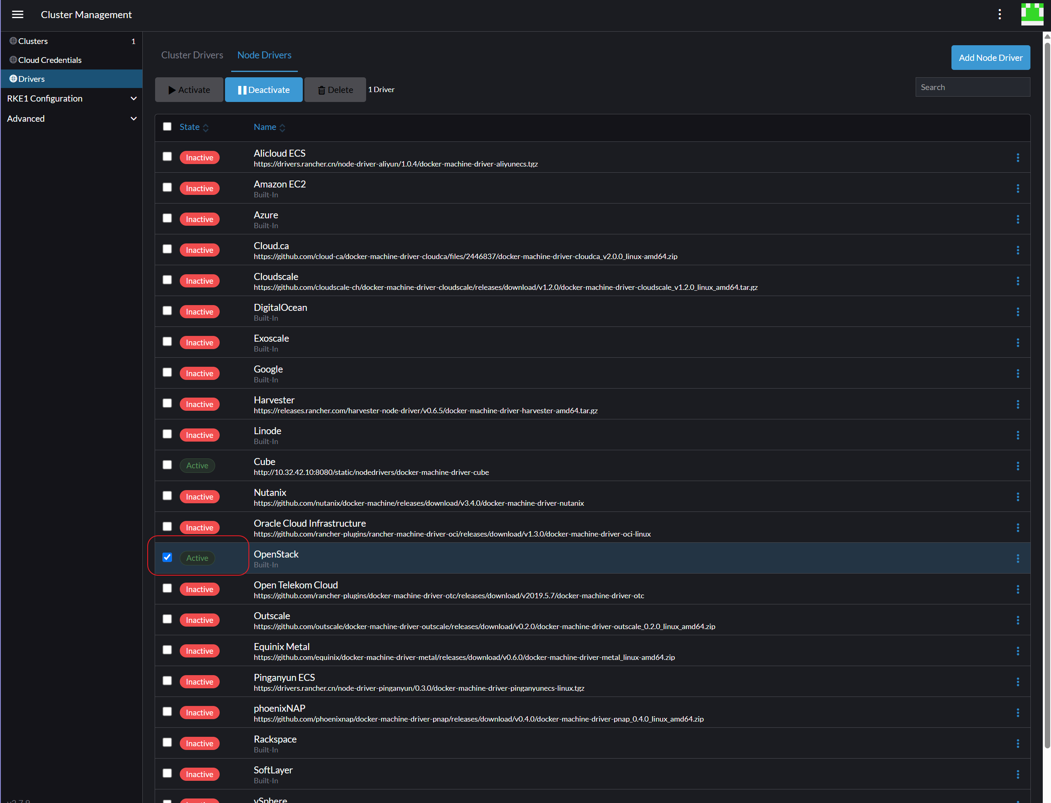
Task: Expand the RKE1 Configuration section
Action: 72,98
